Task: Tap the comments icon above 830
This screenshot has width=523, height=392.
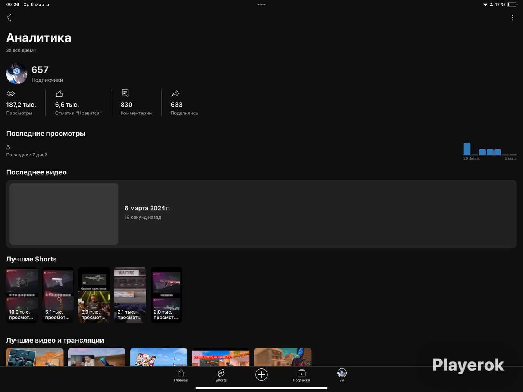Action: (x=125, y=93)
